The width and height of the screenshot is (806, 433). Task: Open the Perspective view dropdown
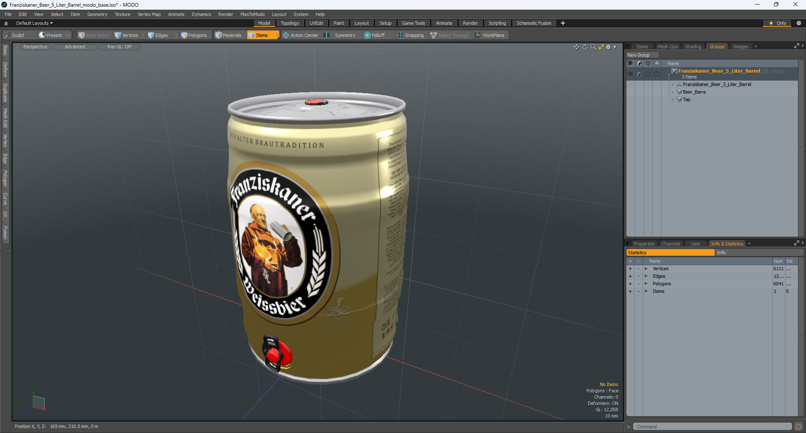pos(35,47)
